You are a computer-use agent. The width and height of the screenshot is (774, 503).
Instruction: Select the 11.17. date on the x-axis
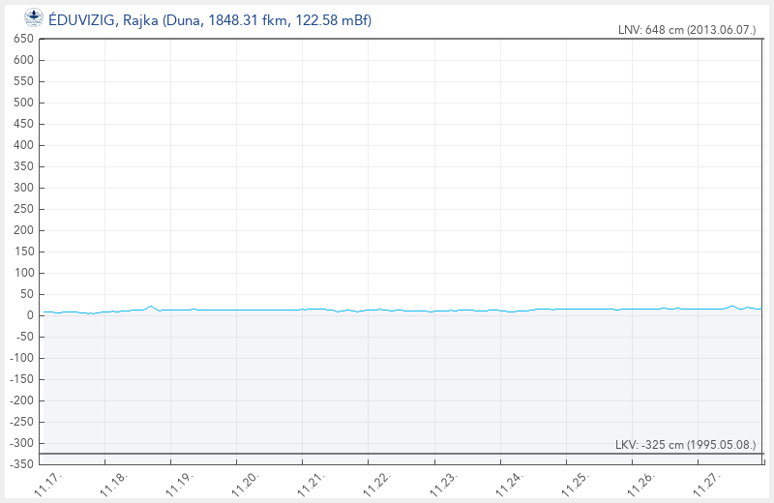[x=48, y=484]
